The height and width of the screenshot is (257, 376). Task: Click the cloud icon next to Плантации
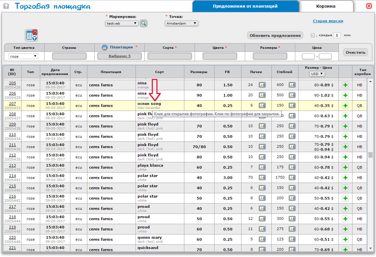104,47
